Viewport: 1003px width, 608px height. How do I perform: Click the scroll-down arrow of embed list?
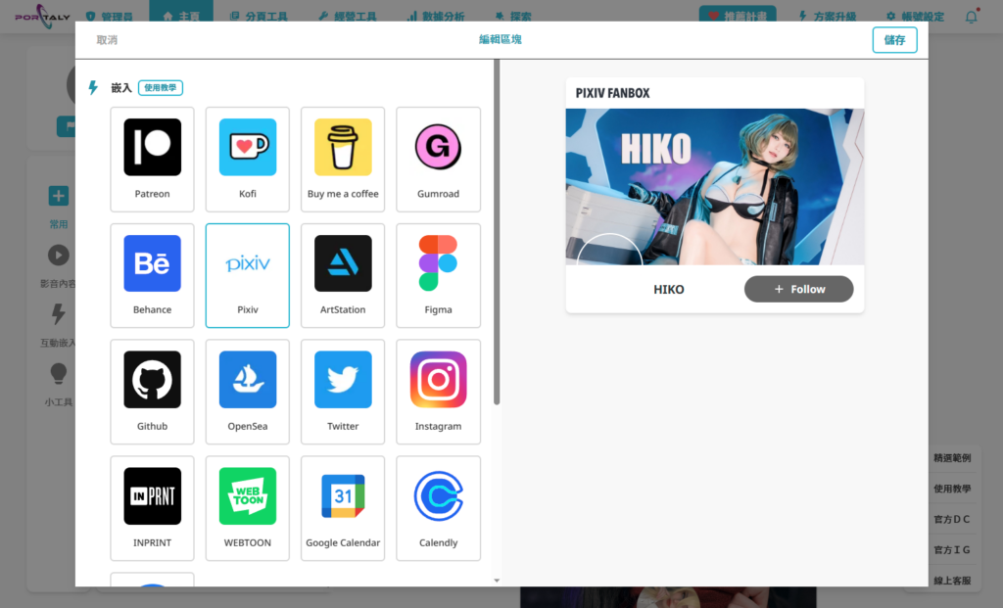[x=497, y=581]
